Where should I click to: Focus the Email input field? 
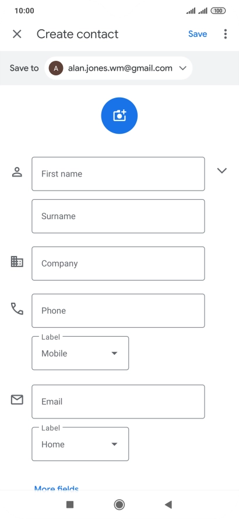tap(118, 402)
